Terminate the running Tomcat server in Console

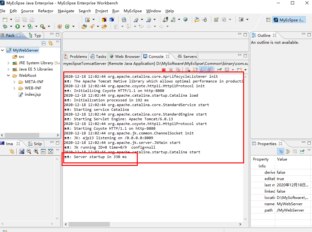(x=163, y=70)
